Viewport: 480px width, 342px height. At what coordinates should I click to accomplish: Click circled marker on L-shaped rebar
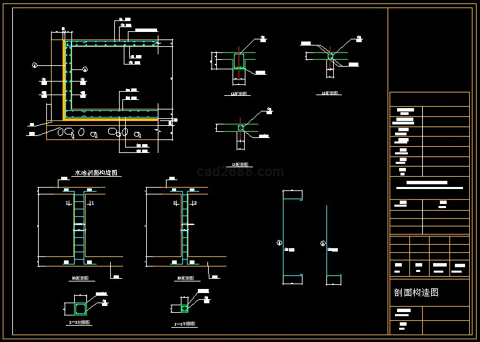point(322,243)
